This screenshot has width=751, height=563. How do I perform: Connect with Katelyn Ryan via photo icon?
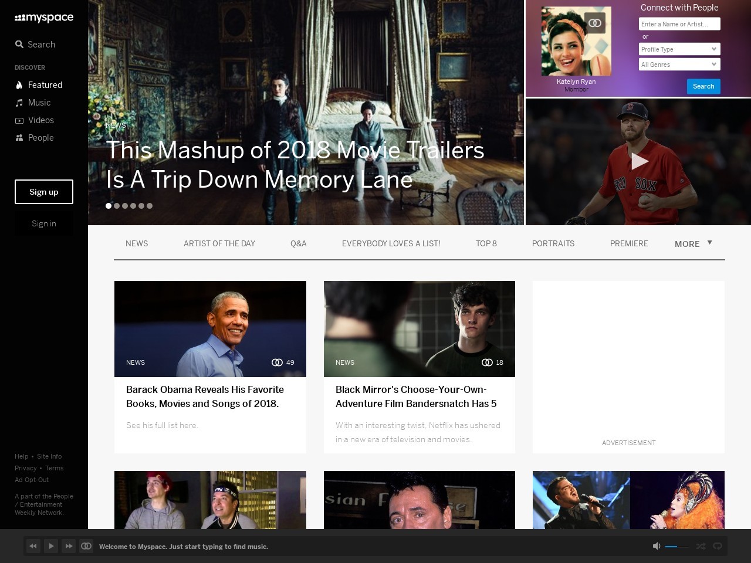click(x=595, y=23)
